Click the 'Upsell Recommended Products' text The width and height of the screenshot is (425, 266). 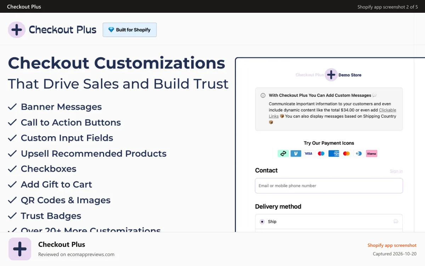pos(93,154)
